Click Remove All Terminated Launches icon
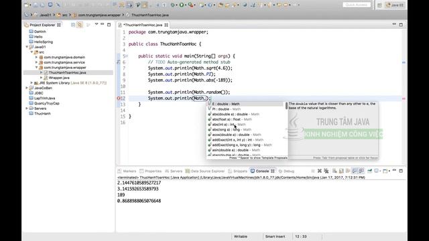This screenshot has width=429, height=241. coord(326,171)
